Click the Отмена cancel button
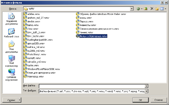 tap(159, 100)
